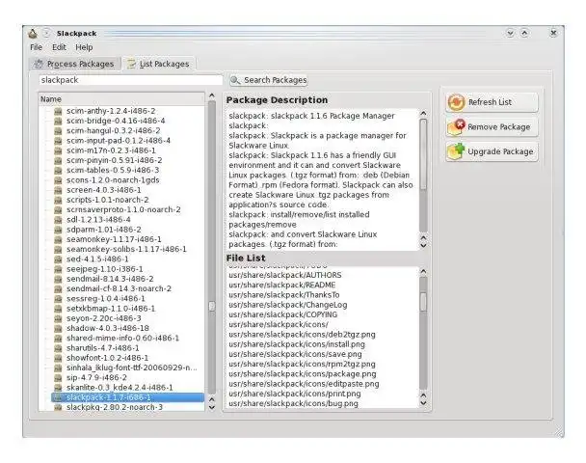This screenshot has height=463, width=586.
Task: Click the package icon beside sed-4.1.5-i486-1
Action: (x=58, y=259)
